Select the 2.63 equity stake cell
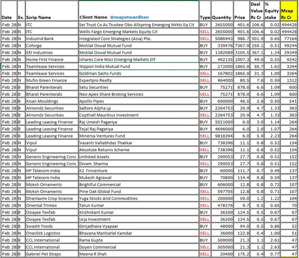The width and height of the screenshot is (299, 258). (272, 247)
